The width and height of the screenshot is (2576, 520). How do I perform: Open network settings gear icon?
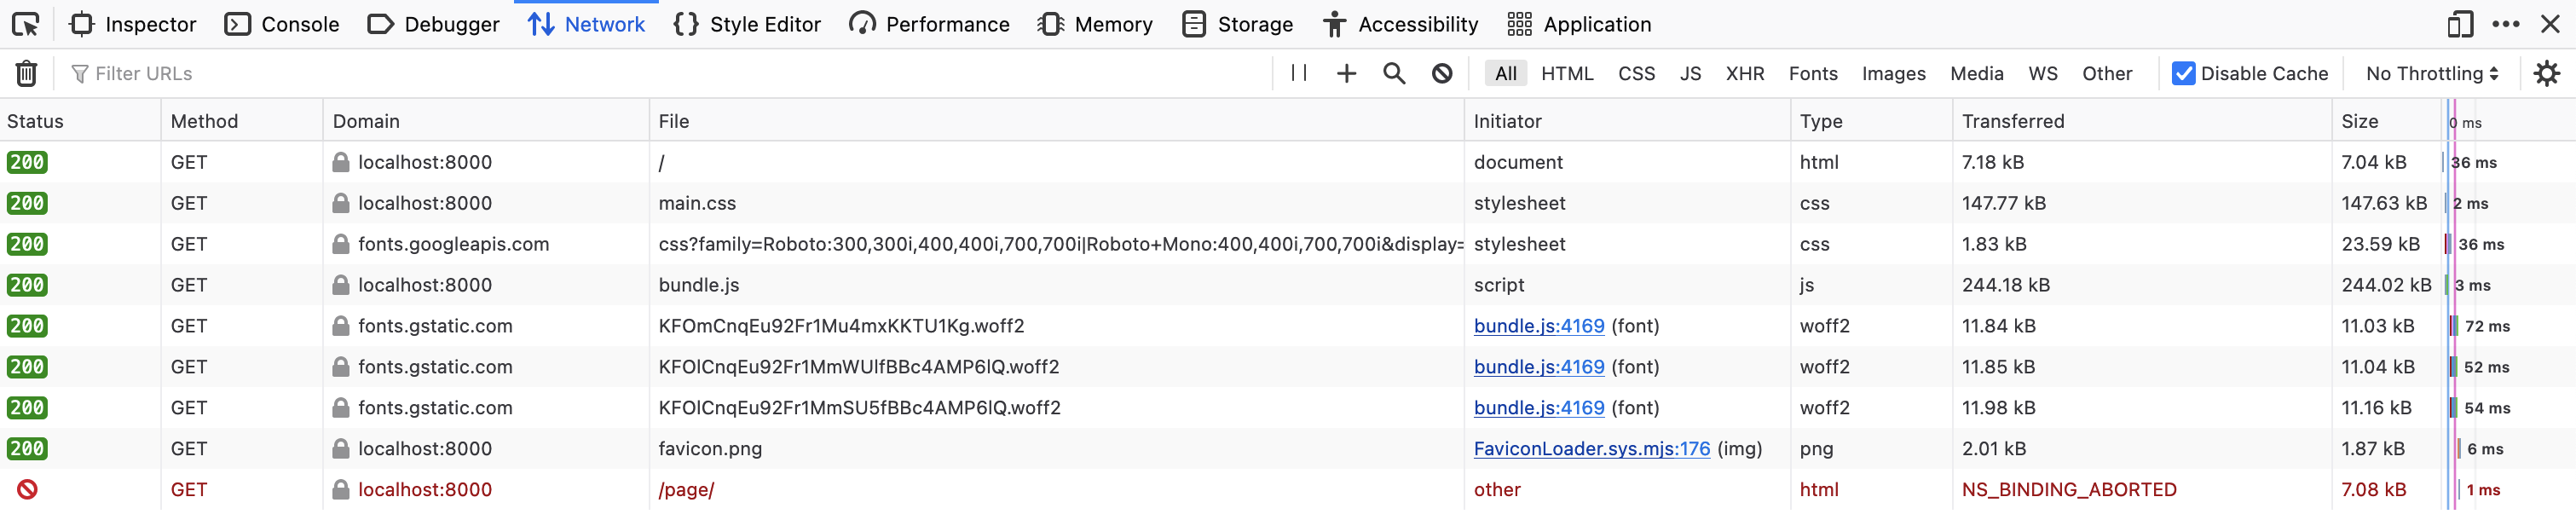click(2546, 73)
